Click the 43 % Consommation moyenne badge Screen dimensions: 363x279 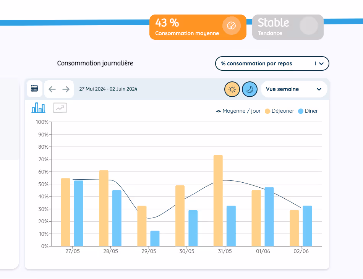[198, 27]
